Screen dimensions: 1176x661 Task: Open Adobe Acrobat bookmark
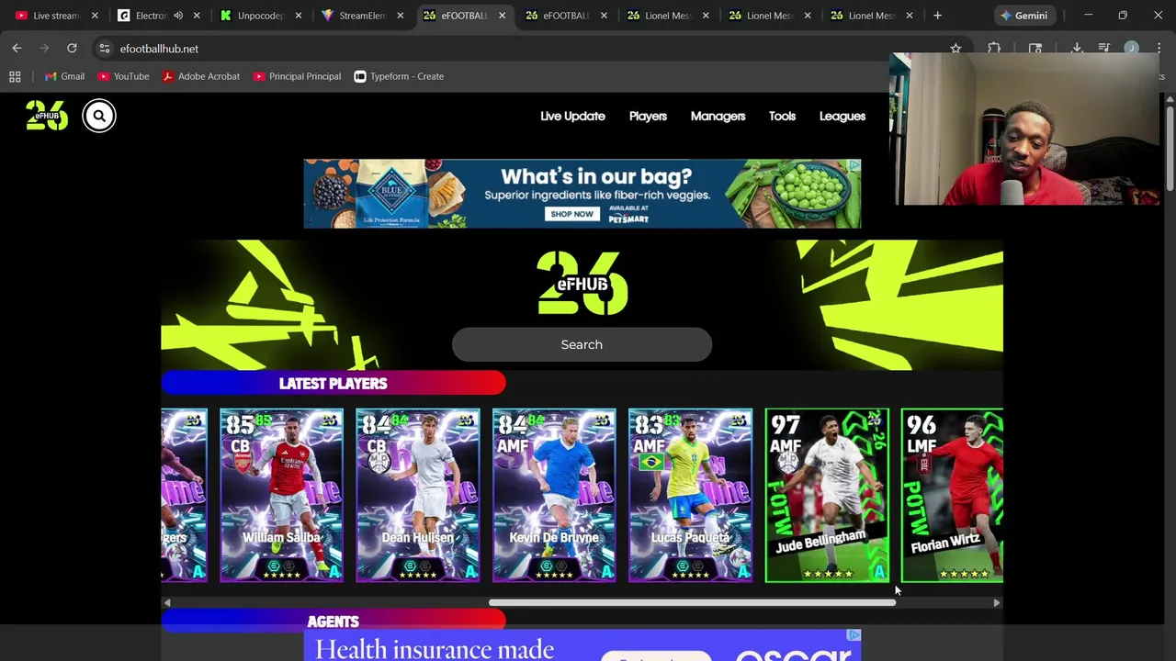[200, 76]
